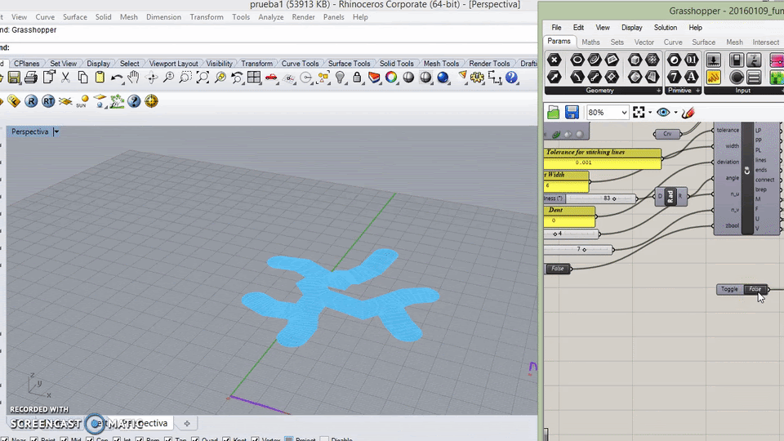This screenshot has height=441, width=784.
Task: Click the round R icon in second toolbar row
Action: tap(31, 101)
